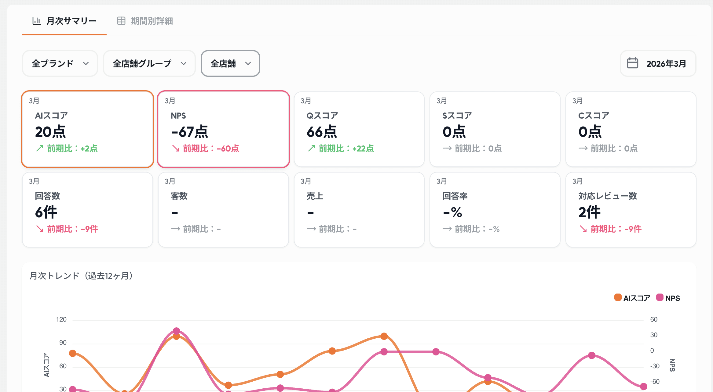
Task: Open the 全ブランド dropdown
Action: click(x=60, y=63)
